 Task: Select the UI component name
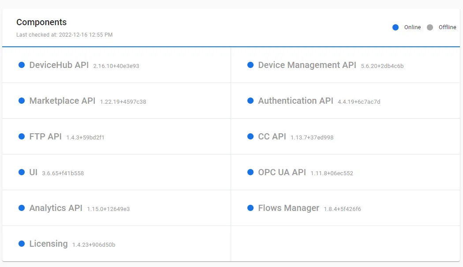pyautogui.click(x=34, y=173)
